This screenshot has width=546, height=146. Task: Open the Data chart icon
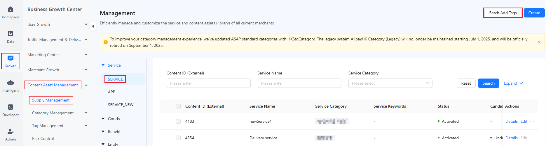coord(11,34)
